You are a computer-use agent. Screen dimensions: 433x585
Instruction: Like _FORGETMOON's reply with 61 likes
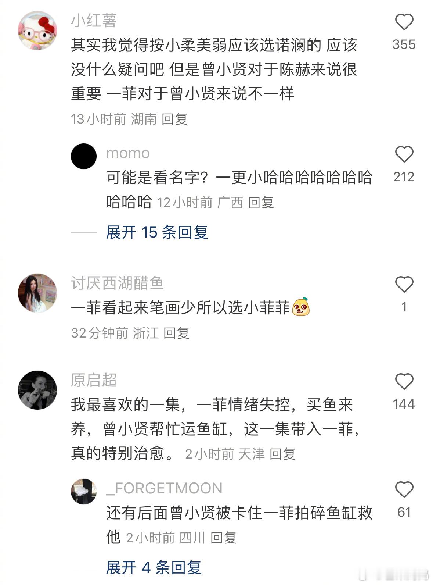point(404,489)
